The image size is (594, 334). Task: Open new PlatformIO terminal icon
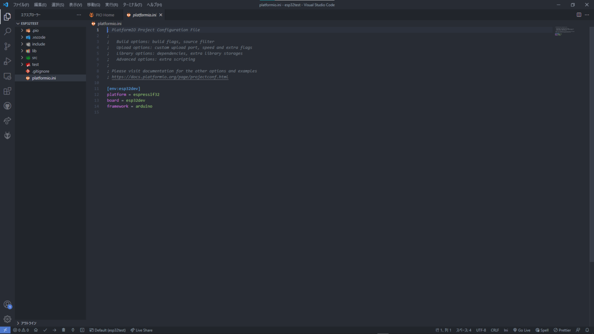(82, 330)
